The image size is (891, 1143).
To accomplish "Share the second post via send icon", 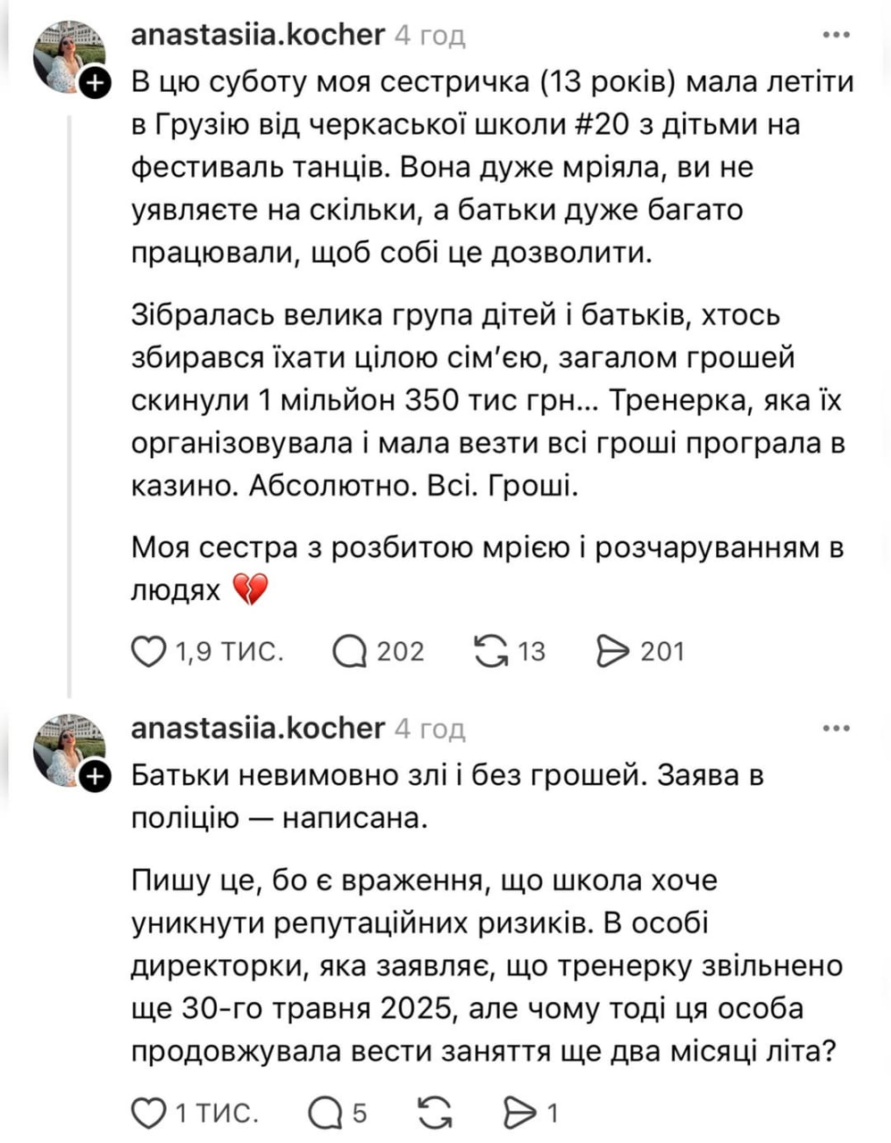I will 517,1113.
